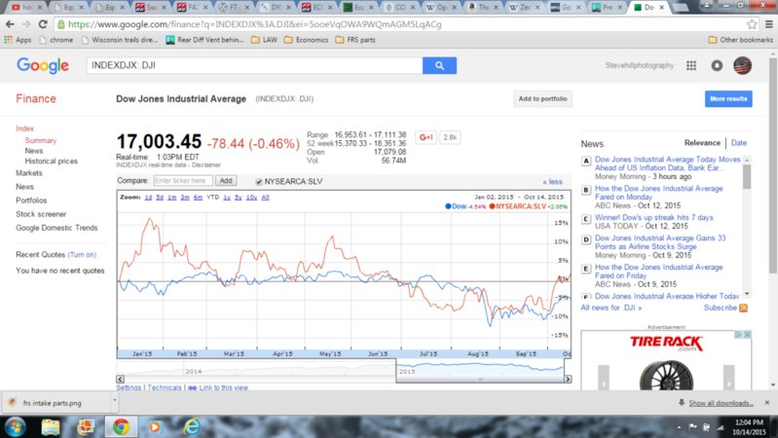The width and height of the screenshot is (778, 438).
Task: Click the Add ticker compare button
Action: click(226, 181)
